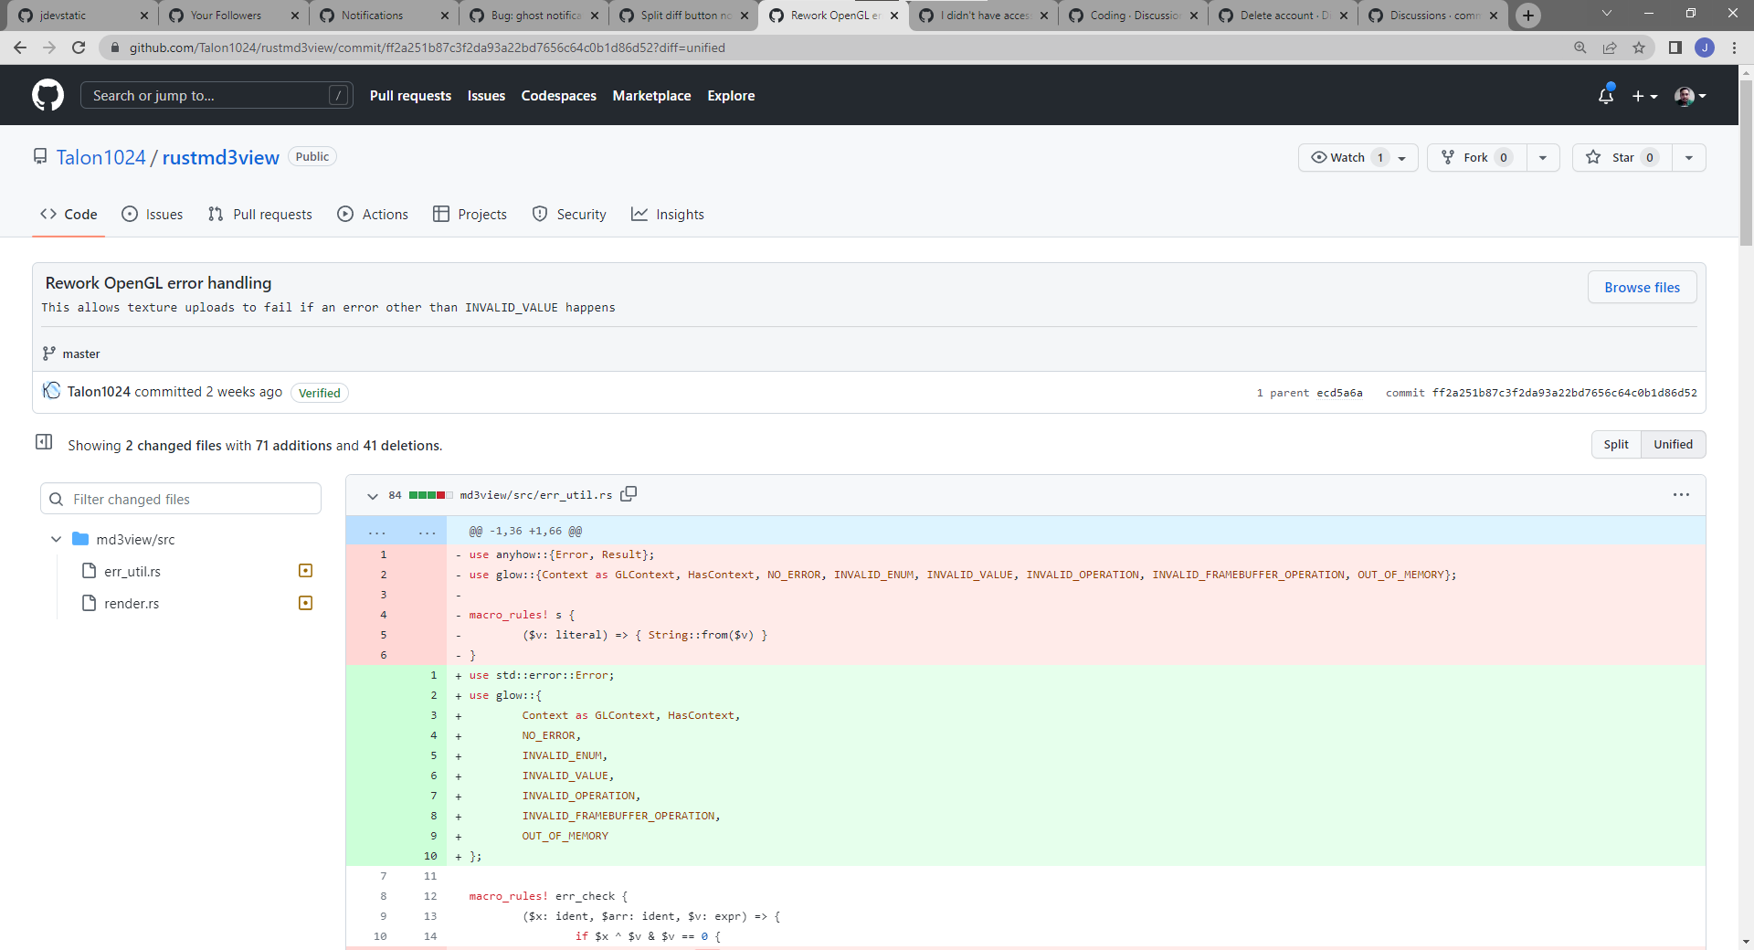
Task: Open the Talon1024 profile link
Action: [100, 157]
